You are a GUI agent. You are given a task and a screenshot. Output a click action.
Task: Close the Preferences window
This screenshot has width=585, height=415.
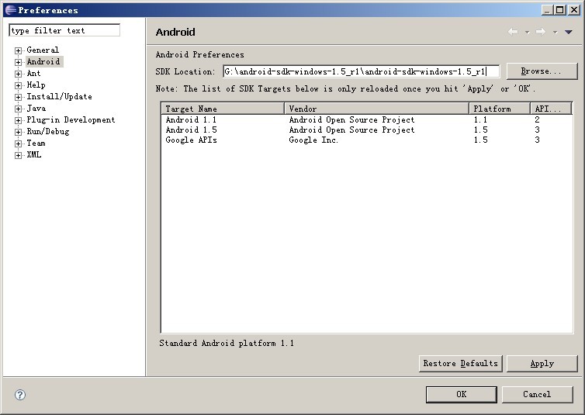tap(574, 10)
